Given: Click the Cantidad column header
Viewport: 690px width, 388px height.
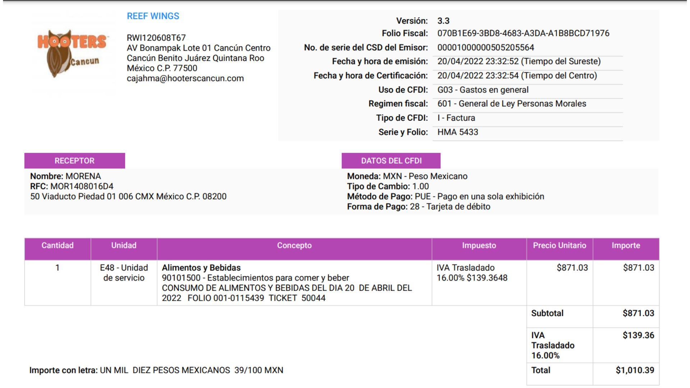Looking at the screenshot, I should [x=57, y=246].
